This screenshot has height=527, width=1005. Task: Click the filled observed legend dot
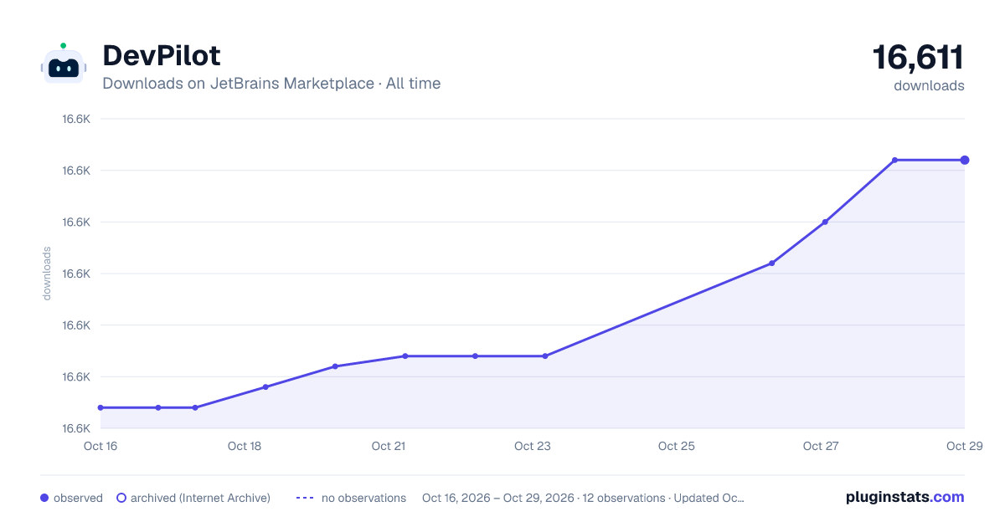[44, 498]
